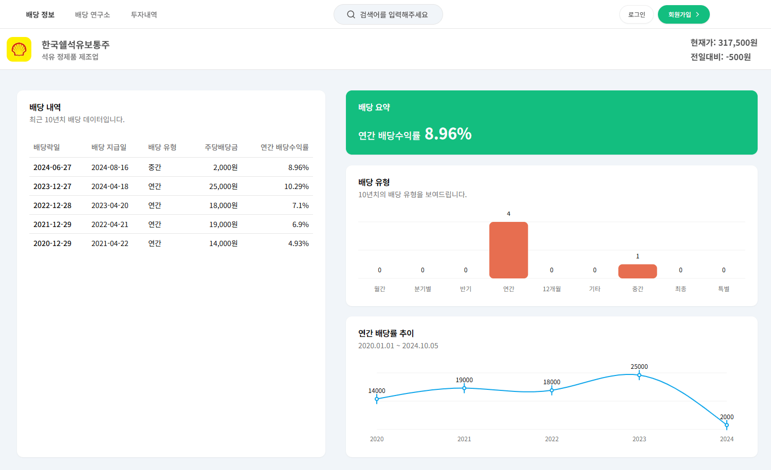Click the 주당배당금 column header
Viewport: 771px width, 470px height.
tap(221, 147)
